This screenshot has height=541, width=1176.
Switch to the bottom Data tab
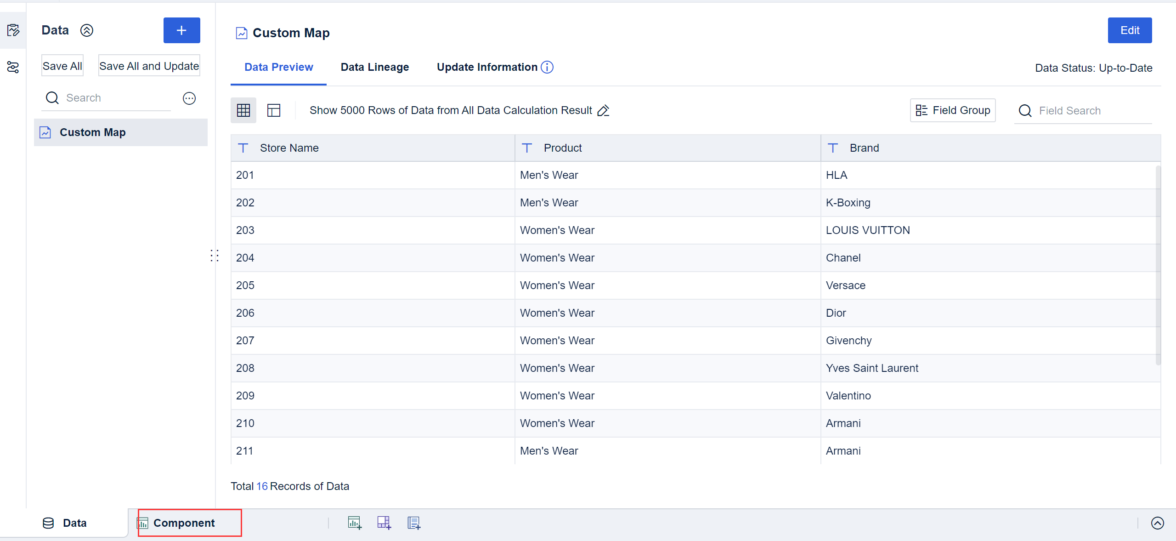point(64,523)
